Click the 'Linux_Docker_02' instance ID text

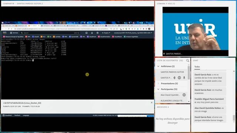pyautogui.click(x=22, y=103)
